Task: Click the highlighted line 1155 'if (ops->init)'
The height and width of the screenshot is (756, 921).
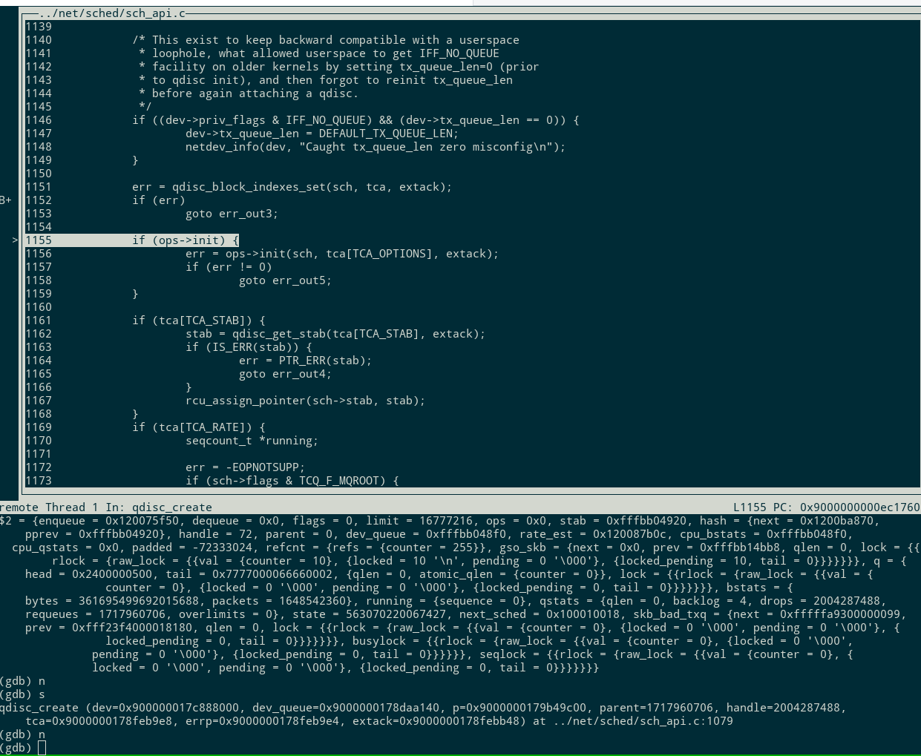Action: (x=186, y=240)
